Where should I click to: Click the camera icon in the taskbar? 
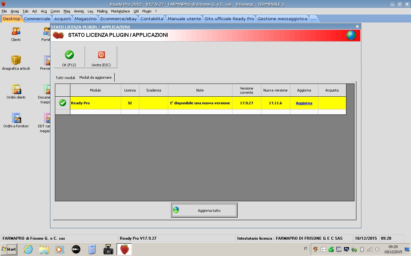coord(108,249)
